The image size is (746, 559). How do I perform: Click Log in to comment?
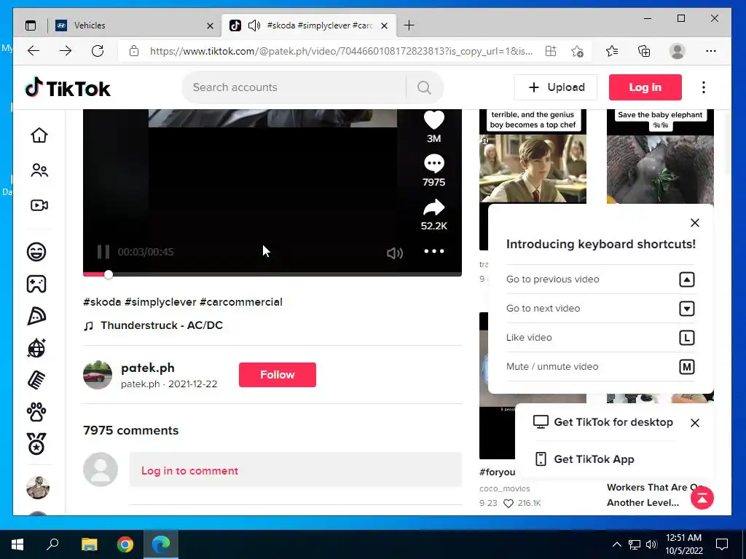190,471
